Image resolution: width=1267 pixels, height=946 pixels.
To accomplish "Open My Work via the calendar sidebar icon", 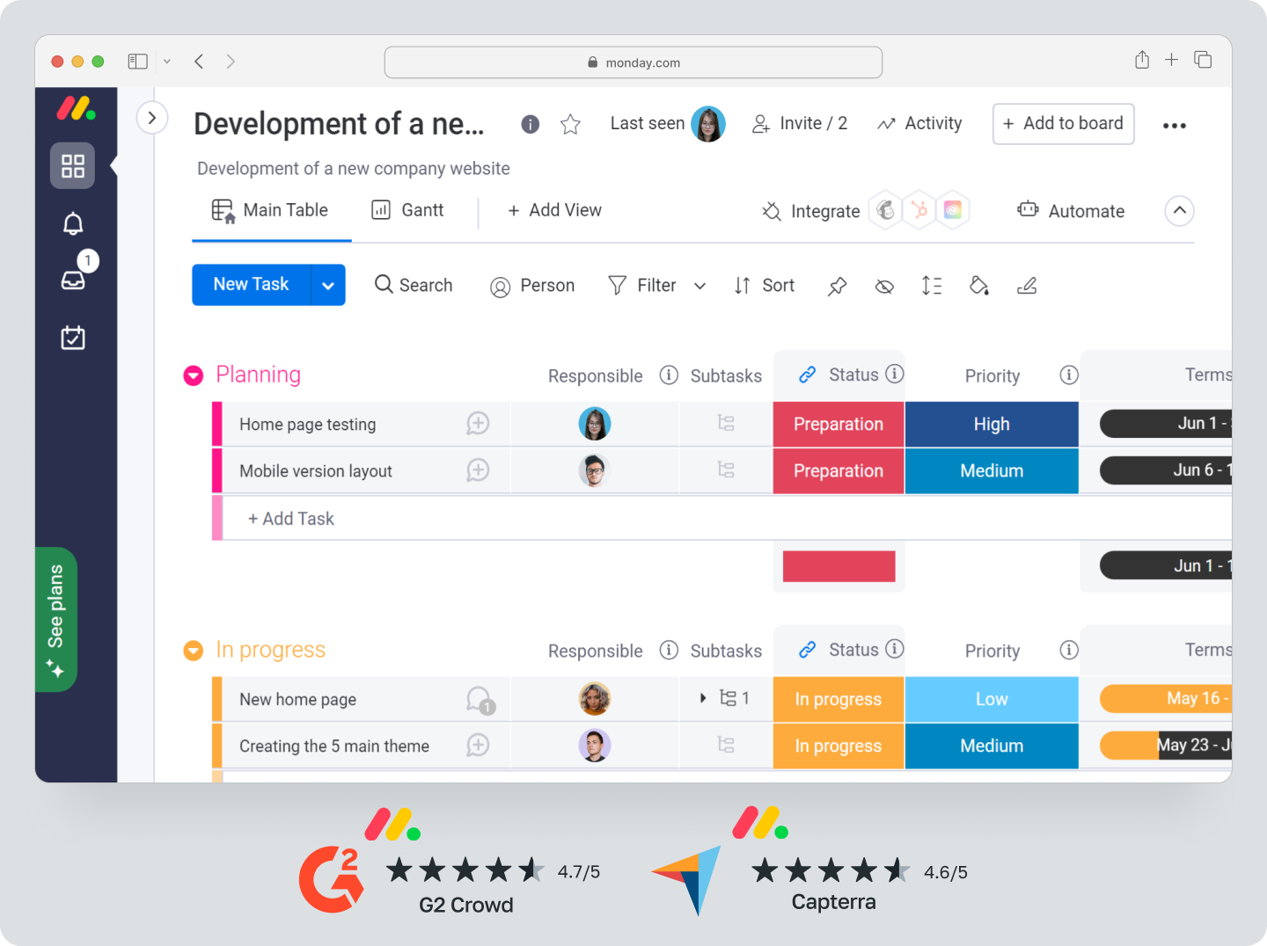I will click(74, 337).
